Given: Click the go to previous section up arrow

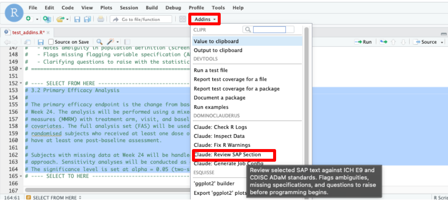Looking at the screenshot, I should click(x=394, y=42).
